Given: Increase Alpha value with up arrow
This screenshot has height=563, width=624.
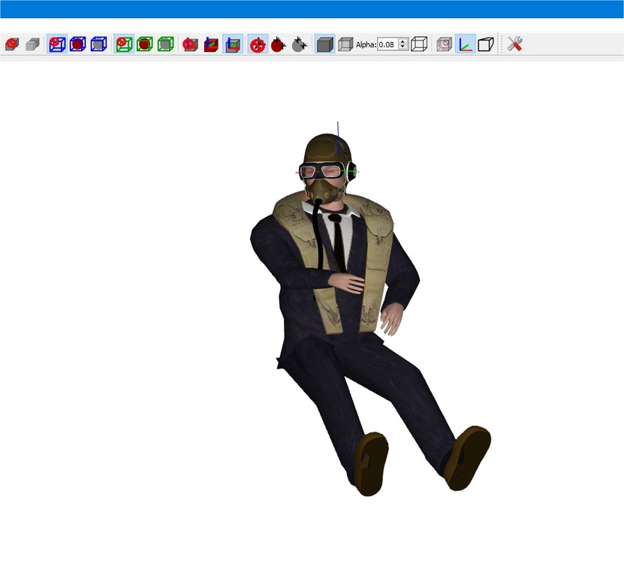Looking at the screenshot, I should (x=403, y=41).
